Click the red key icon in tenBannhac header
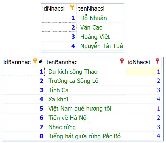Viewport: 166px width, 143px height. (x=122, y=61)
